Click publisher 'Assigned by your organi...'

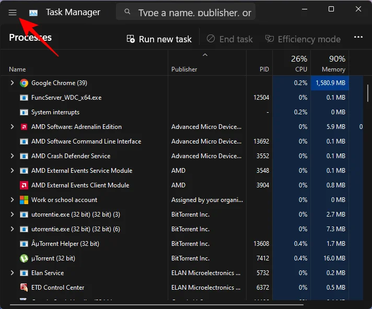click(x=207, y=200)
